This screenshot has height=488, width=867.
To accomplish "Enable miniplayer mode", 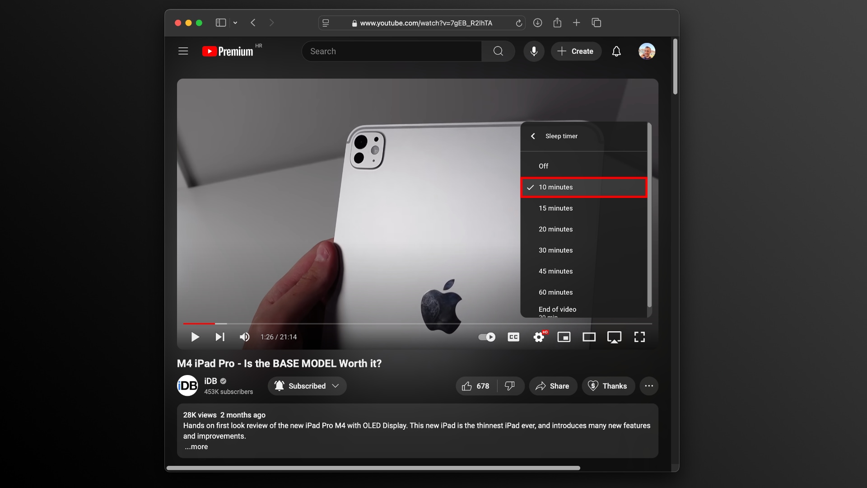I will pyautogui.click(x=564, y=337).
